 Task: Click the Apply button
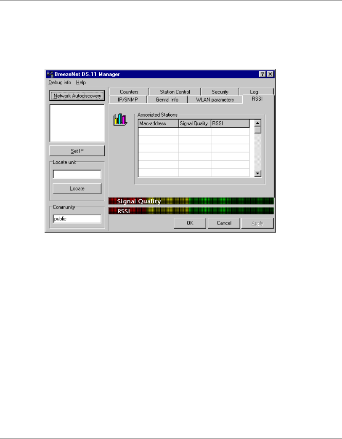click(x=257, y=223)
